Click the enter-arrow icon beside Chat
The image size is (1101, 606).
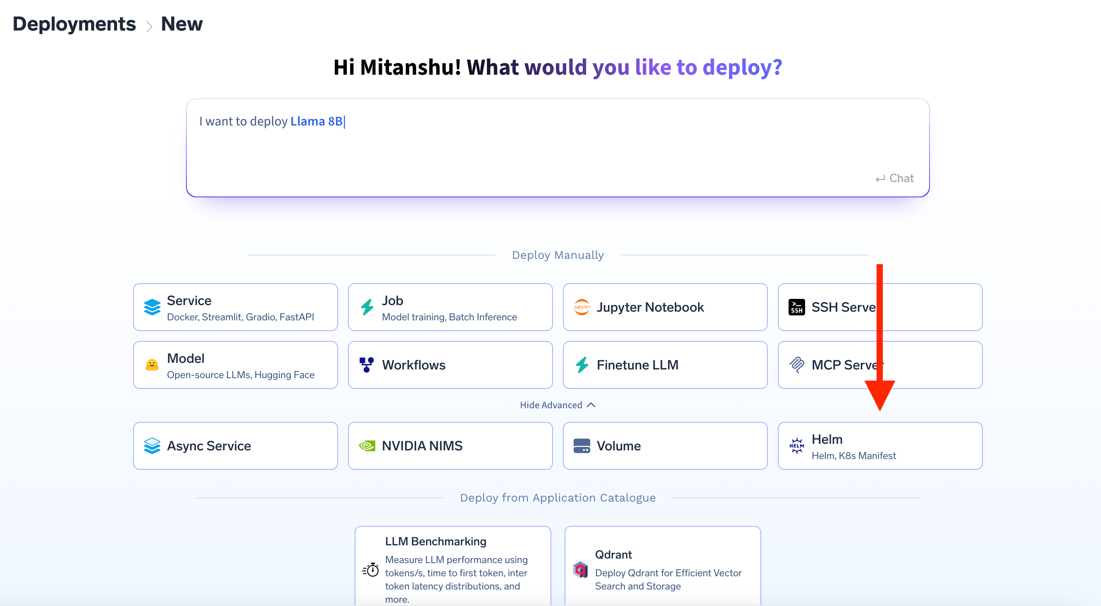click(880, 179)
